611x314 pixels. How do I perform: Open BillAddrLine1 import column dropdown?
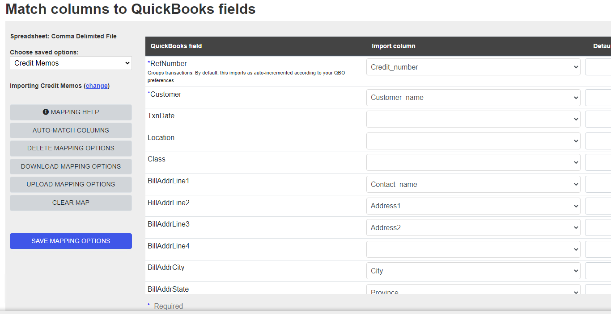point(473,184)
